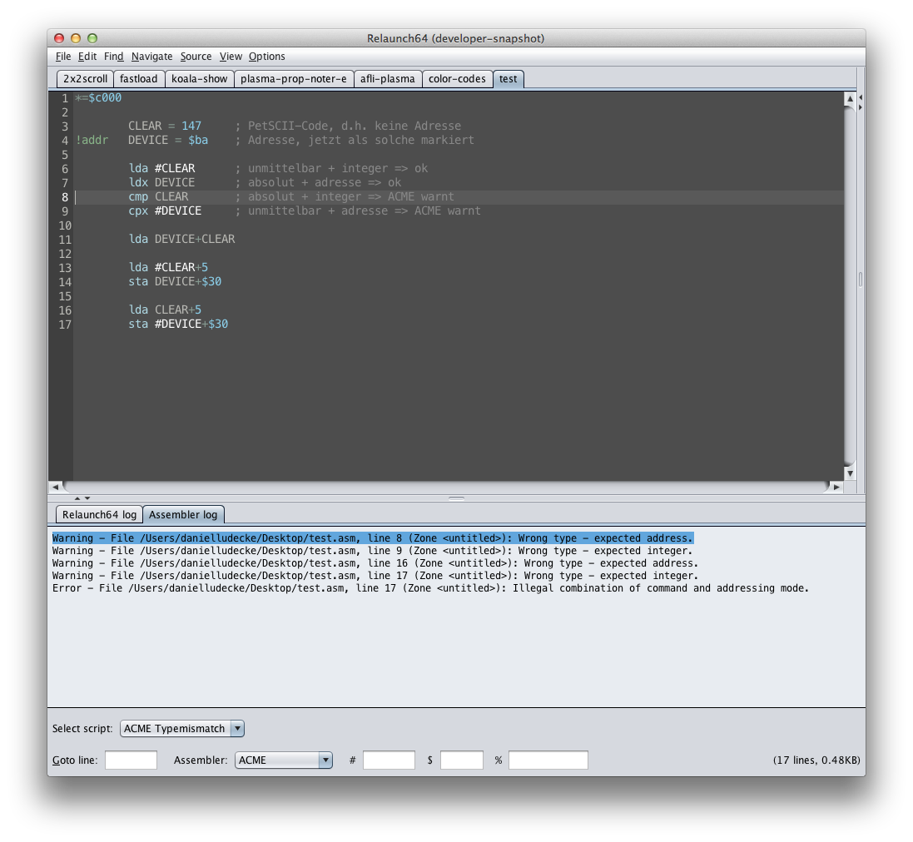913x842 pixels.
Task: Switch to the color-codes tab
Action: coord(457,79)
